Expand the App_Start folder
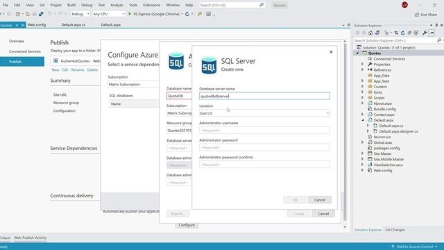This screenshot has width=444, height=250. coord(362,81)
